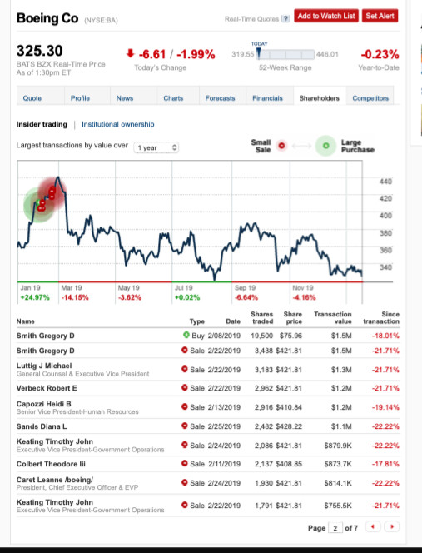Click the Mar 19 -14.15% period label

coord(75,292)
